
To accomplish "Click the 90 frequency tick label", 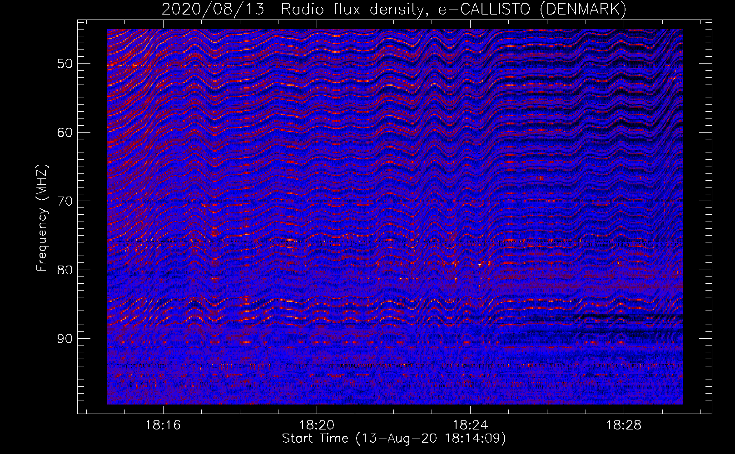I will click(x=65, y=339).
